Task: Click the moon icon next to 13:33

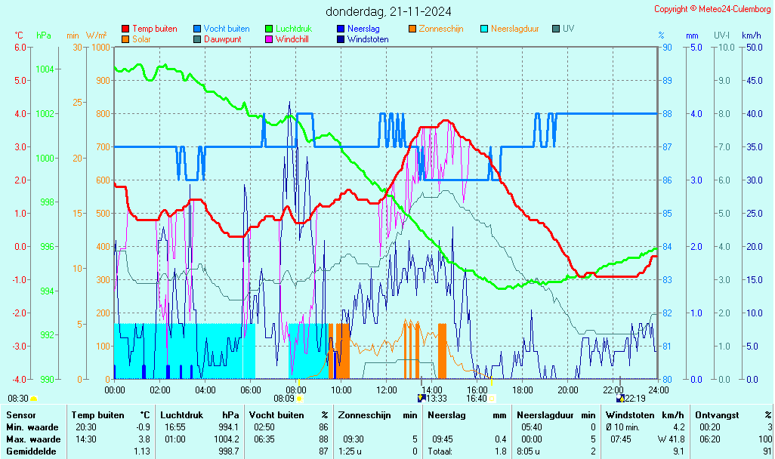Action: click(x=421, y=398)
